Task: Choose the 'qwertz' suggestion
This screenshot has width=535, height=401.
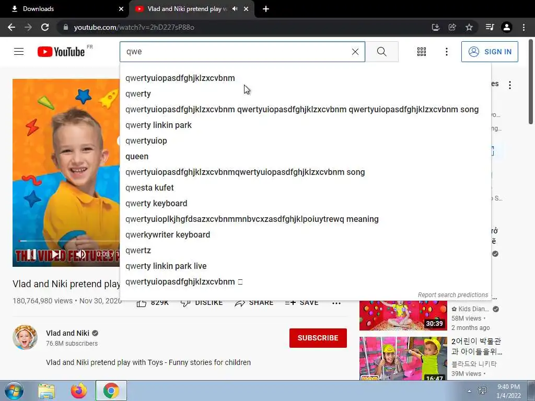Action: (x=305, y=251)
